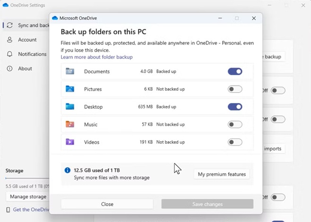Click the Music folder icon
This screenshot has width=311, height=222.
pos(70,124)
